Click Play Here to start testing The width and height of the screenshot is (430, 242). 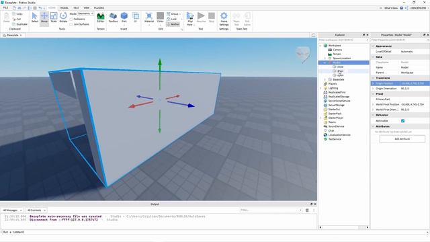click(x=189, y=19)
